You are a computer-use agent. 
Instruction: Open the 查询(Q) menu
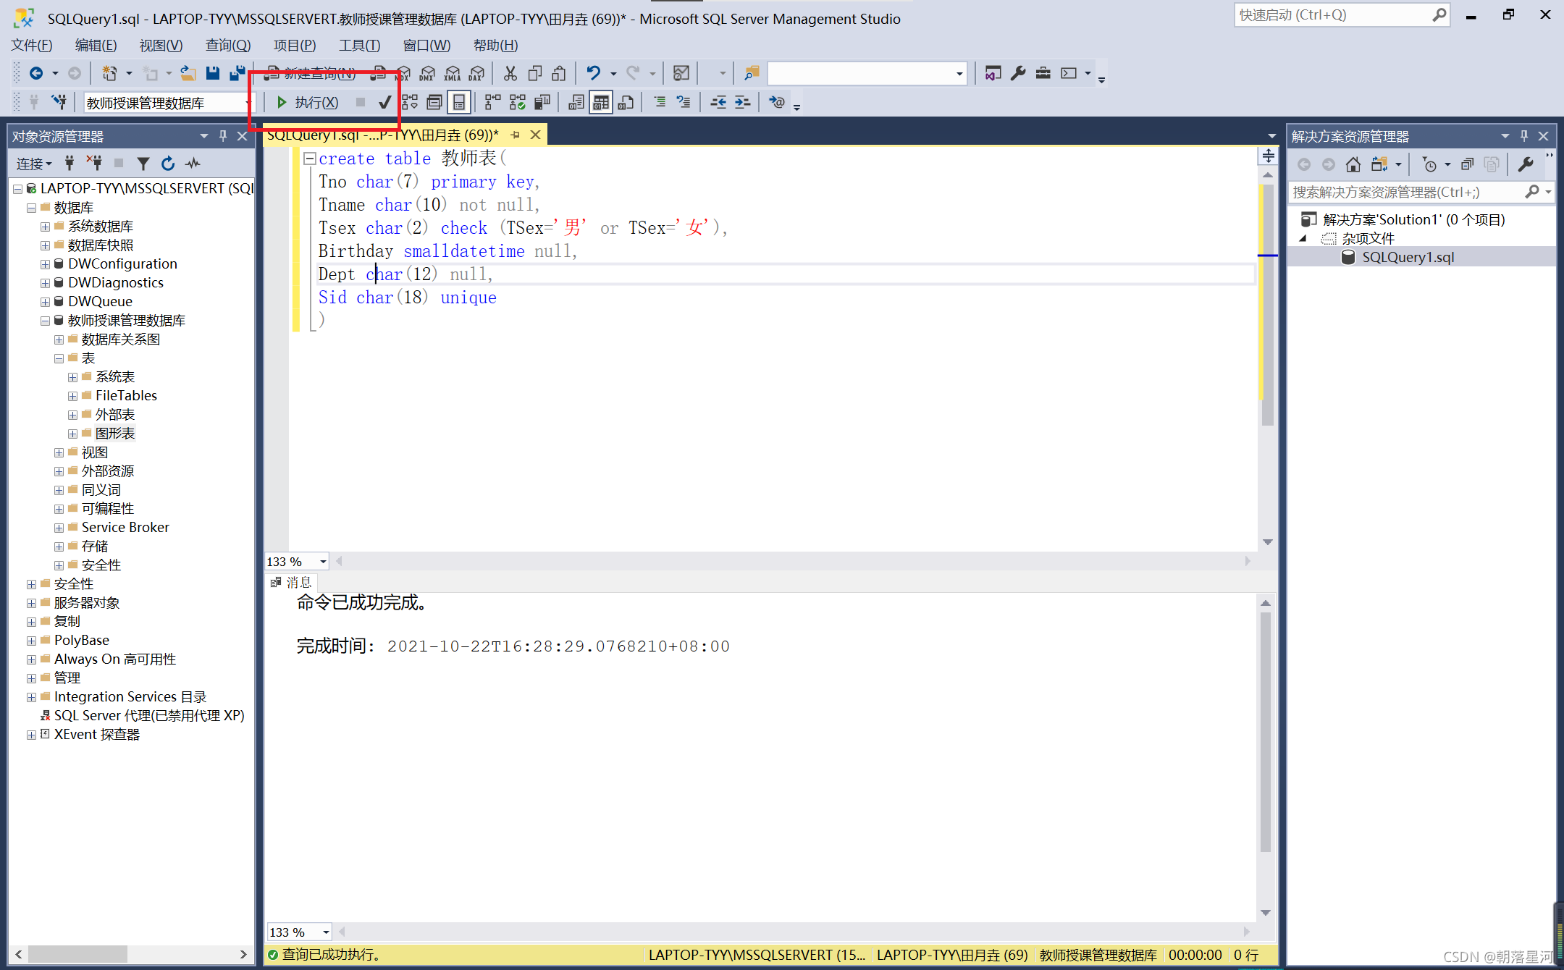[x=227, y=45]
